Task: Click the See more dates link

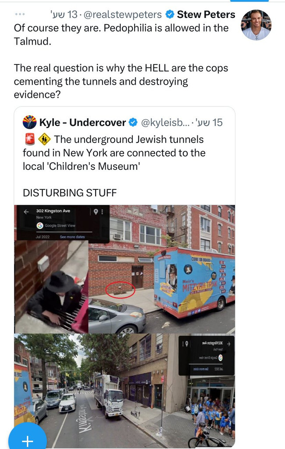Action: [72, 237]
